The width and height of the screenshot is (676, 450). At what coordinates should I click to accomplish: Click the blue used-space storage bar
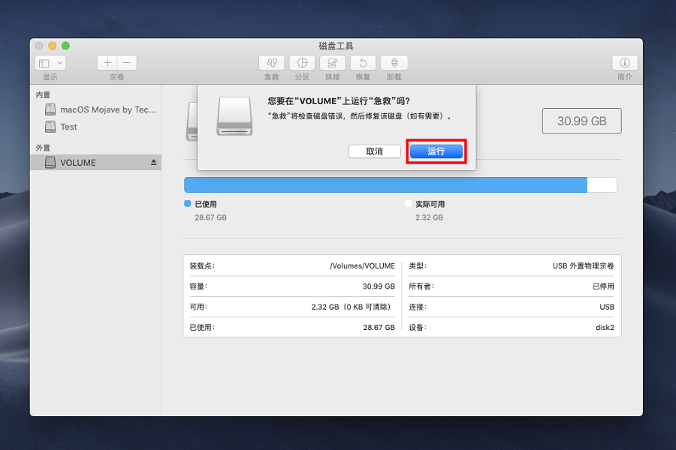[x=385, y=185]
